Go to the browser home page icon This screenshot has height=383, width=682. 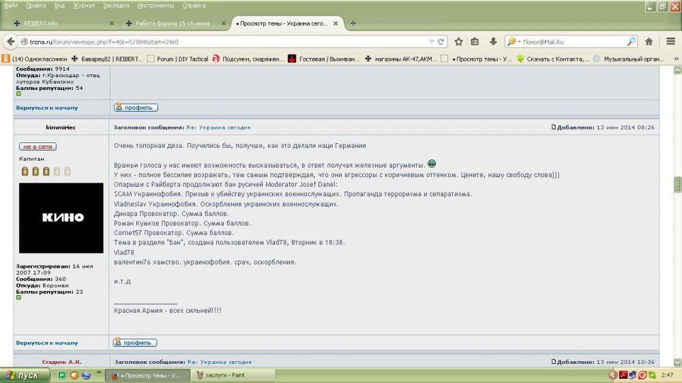[649, 41]
